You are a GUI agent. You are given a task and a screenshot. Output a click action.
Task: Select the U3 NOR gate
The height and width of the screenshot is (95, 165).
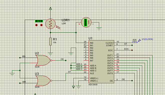(x=43, y=81)
